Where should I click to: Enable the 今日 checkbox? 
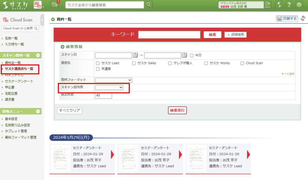point(192,56)
